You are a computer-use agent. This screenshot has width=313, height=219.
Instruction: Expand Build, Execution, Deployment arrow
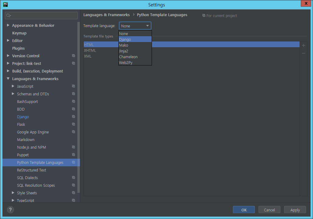point(8,71)
